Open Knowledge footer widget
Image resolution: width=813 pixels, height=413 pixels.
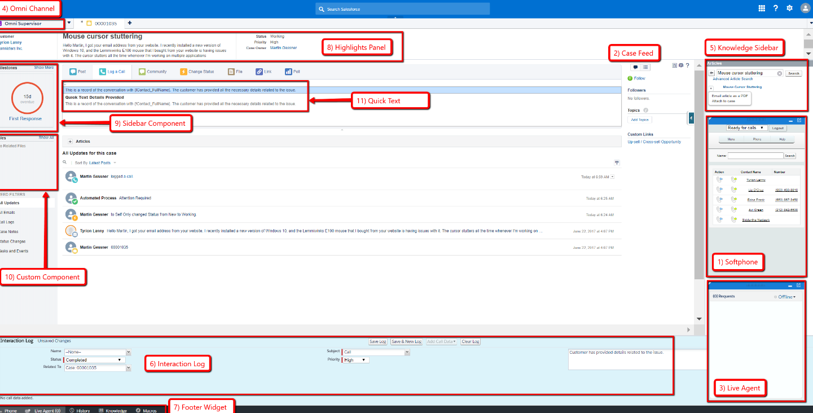click(x=113, y=411)
